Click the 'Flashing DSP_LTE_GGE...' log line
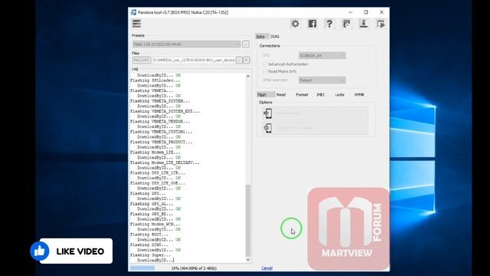 [x=158, y=183]
